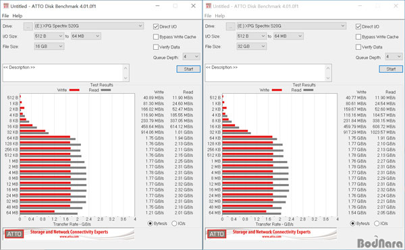This screenshot has width=405, height=250.
Task: Click the ATTO logo in left window banner
Action: tap(14, 234)
